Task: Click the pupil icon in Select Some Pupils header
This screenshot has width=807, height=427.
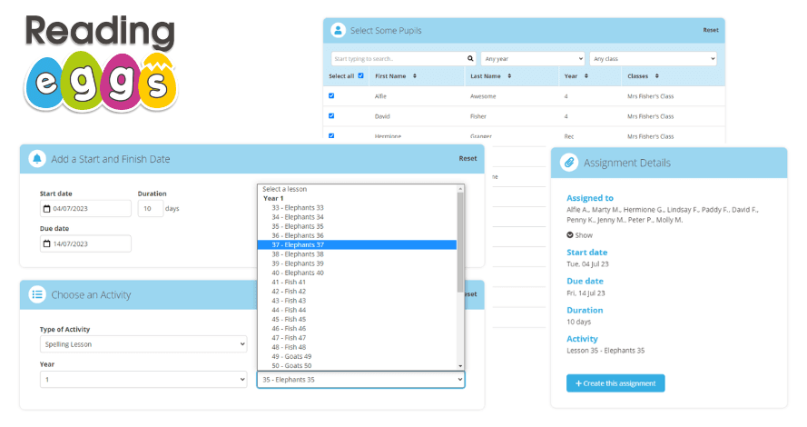Action: pos(339,30)
